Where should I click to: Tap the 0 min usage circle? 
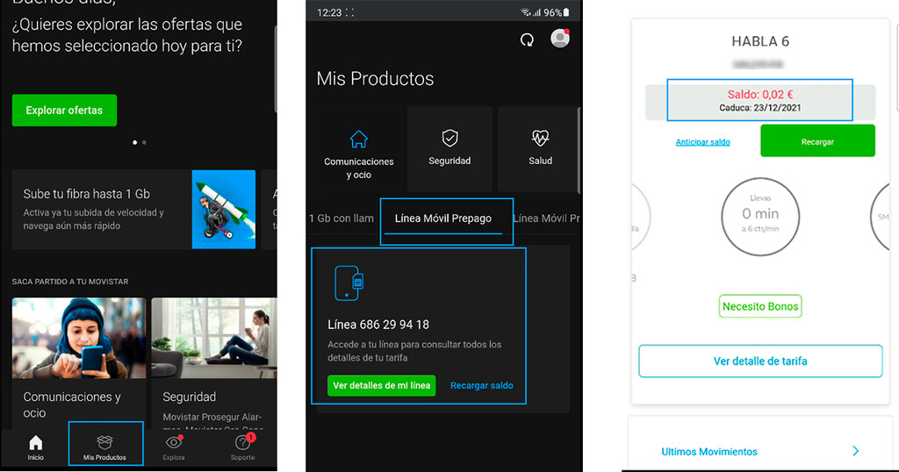pos(760,217)
